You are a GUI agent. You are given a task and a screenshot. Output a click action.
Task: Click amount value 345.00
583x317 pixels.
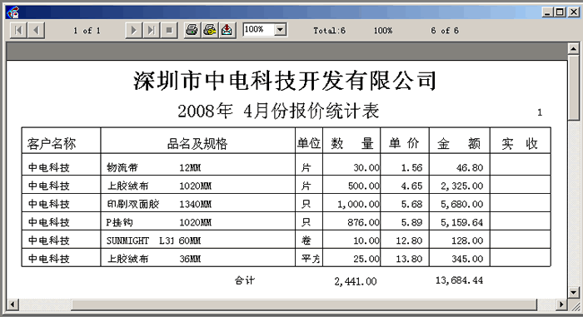pyautogui.click(x=467, y=259)
